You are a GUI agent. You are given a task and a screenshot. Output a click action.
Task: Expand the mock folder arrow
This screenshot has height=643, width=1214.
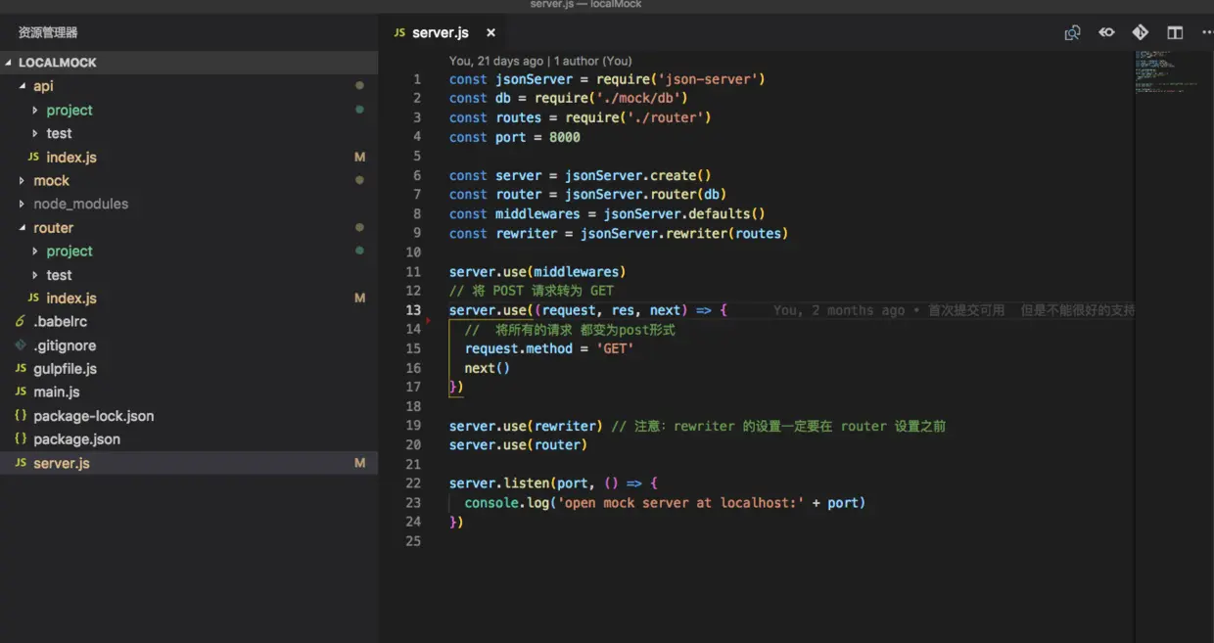click(23, 180)
